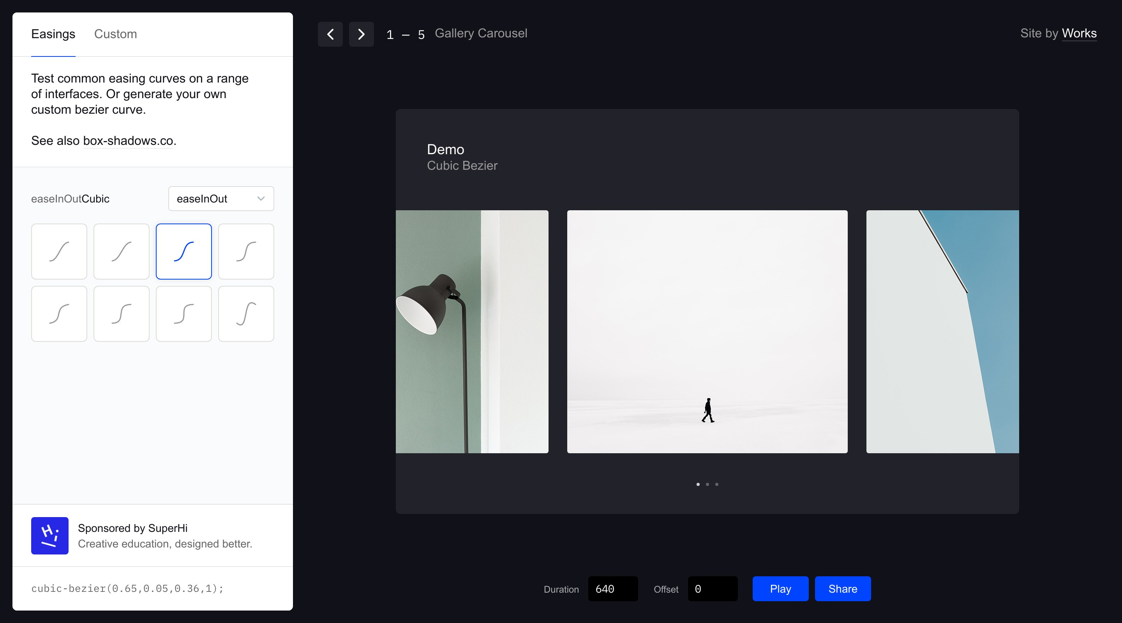Image resolution: width=1122 pixels, height=623 pixels.
Task: Select the first curve tile in bottom row
Action: [x=59, y=313]
